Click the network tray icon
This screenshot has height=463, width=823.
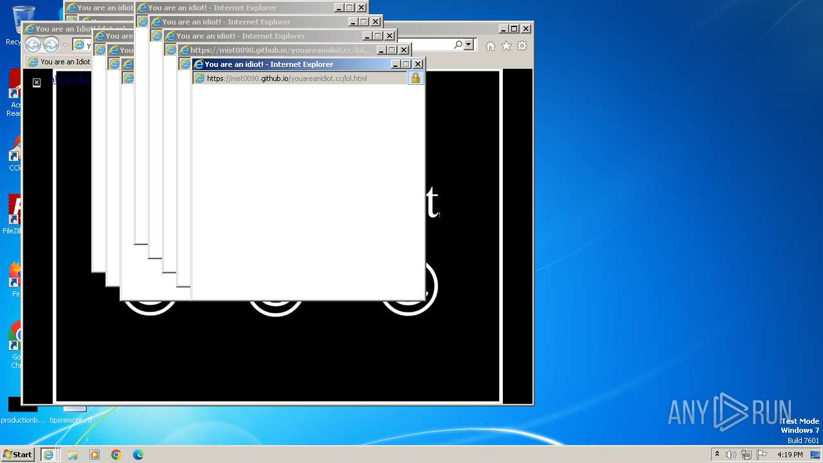coord(746,455)
